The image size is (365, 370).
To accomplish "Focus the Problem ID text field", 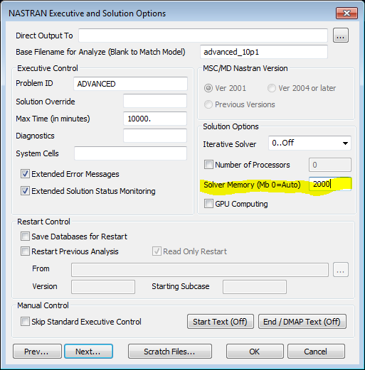I will click(130, 84).
